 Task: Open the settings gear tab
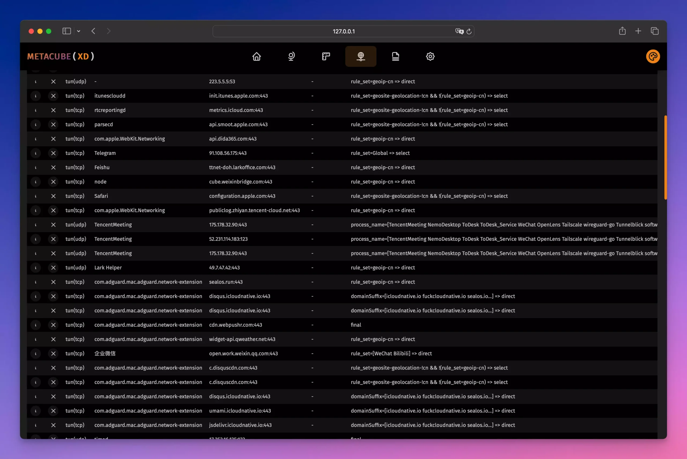[x=430, y=56]
